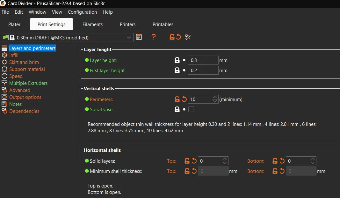Click the Spiral vase setting label
The height and width of the screenshot is (198, 340).
pos(101,110)
